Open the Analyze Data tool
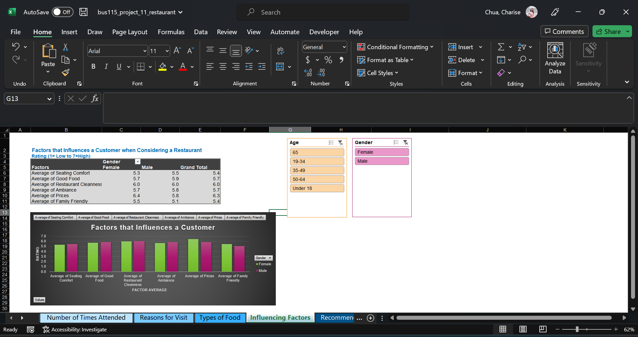The image size is (638, 337). (x=555, y=59)
